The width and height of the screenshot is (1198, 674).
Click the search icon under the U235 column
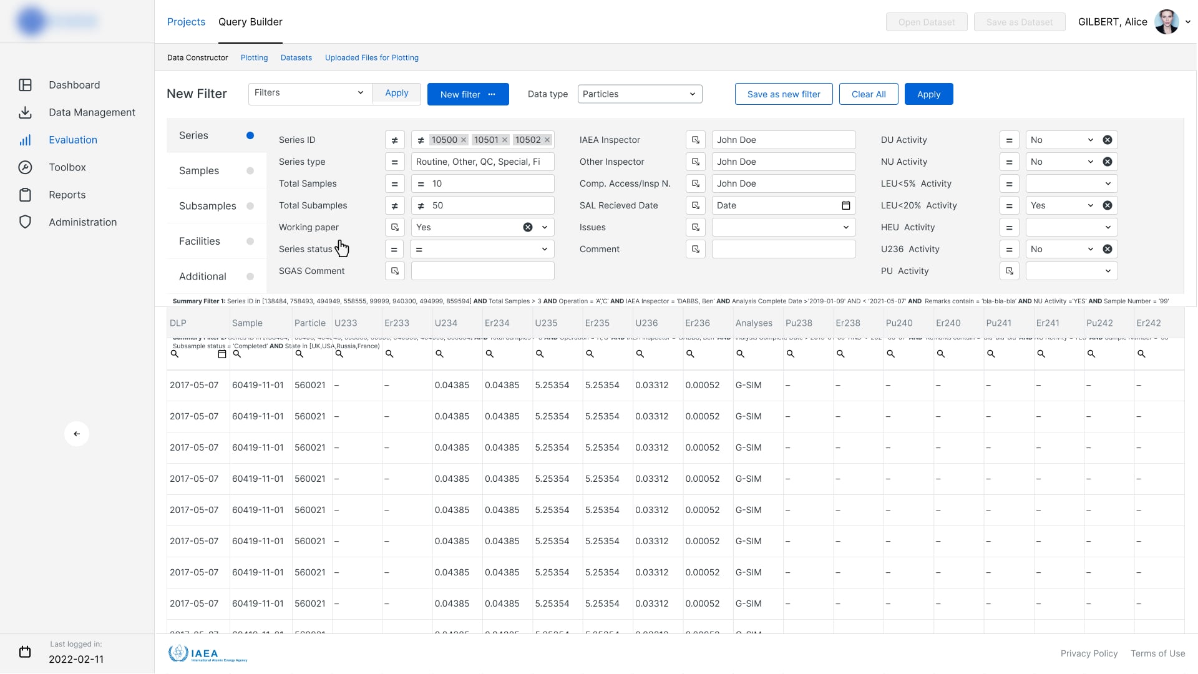pyautogui.click(x=540, y=354)
